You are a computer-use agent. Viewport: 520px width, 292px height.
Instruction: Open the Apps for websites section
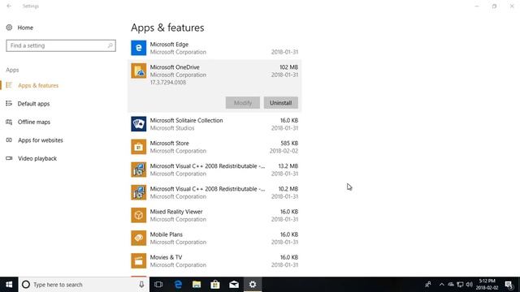(40, 140)
